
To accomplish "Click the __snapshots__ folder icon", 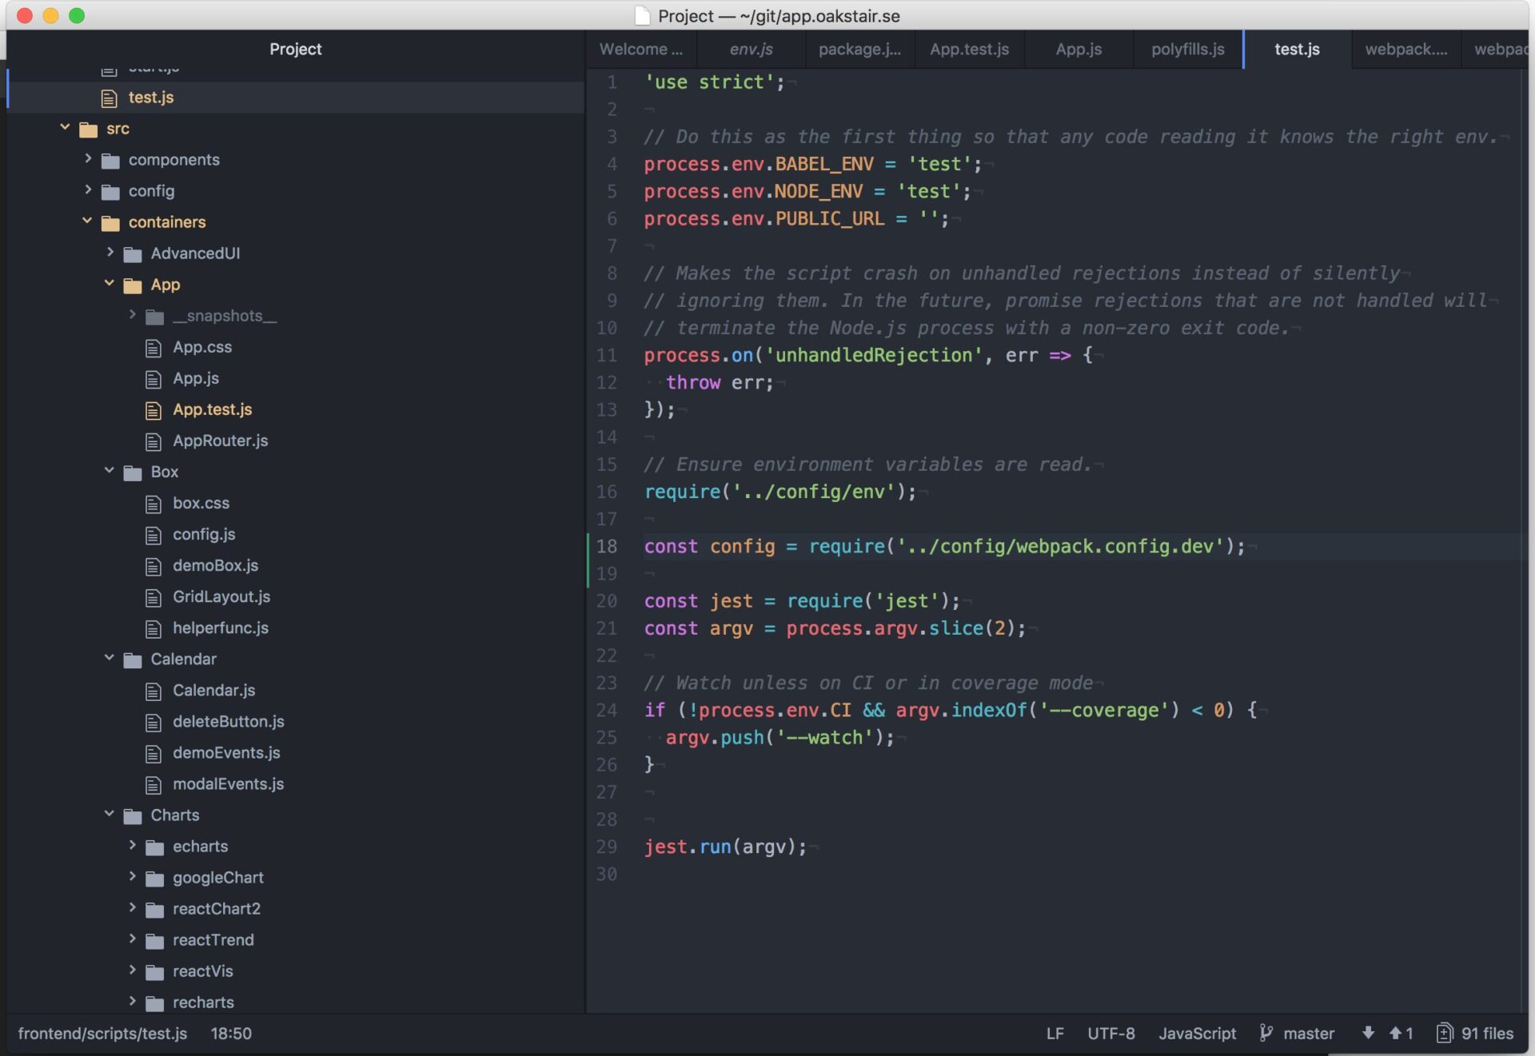I will tap(155, 317).
